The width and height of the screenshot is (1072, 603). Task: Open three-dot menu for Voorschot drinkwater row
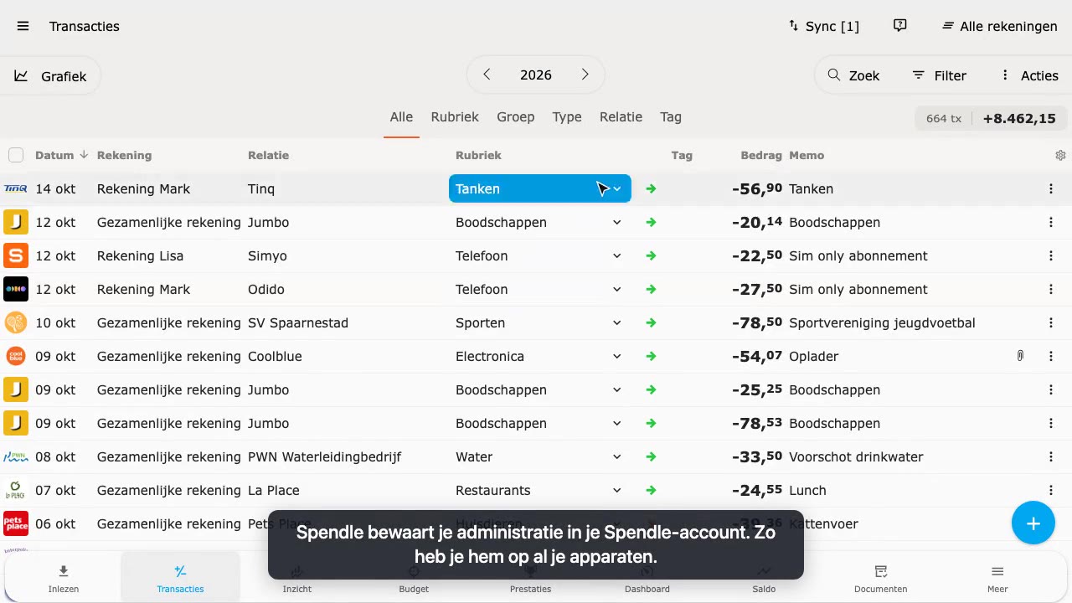tap(1050, 456)
